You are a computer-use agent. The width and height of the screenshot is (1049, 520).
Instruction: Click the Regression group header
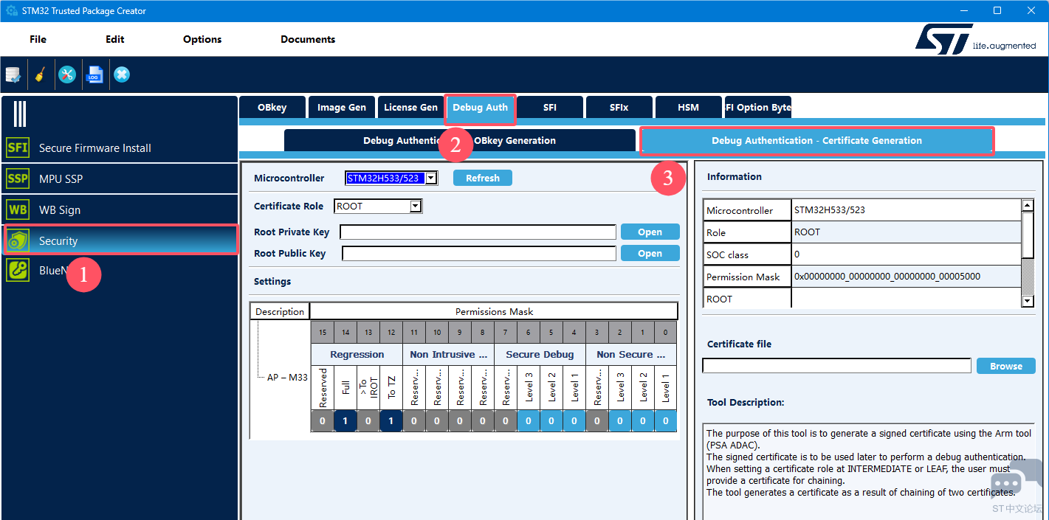357,354
